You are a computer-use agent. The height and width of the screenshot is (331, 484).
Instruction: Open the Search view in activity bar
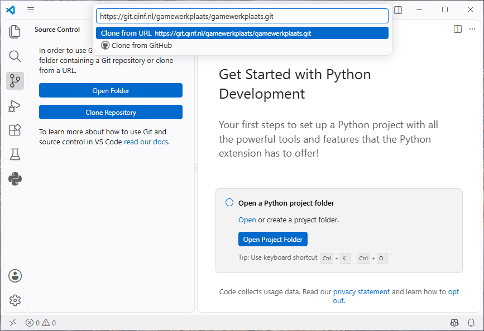click(x=15, y=56)
